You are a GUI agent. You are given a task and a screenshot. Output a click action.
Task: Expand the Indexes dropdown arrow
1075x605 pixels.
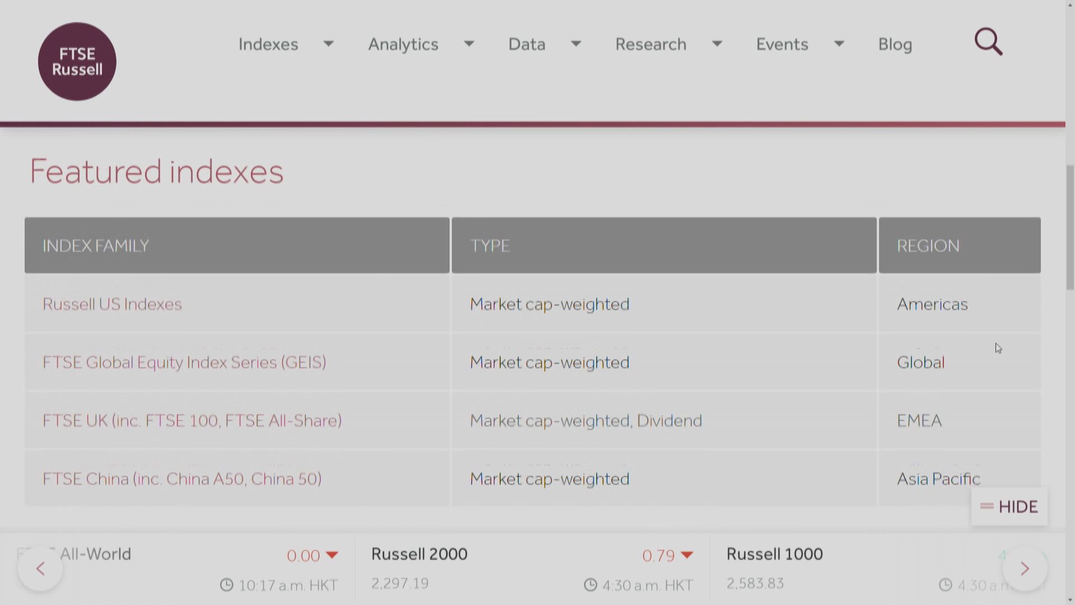(x=329, y=44)
